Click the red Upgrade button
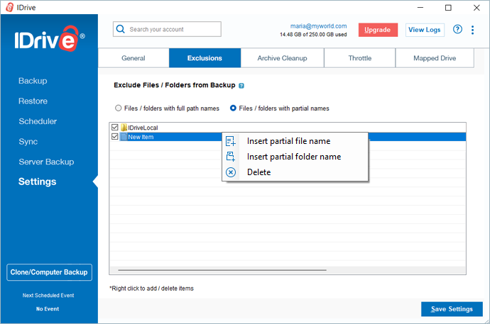This screenshot has width=490, height=324. tap(378, 30)
